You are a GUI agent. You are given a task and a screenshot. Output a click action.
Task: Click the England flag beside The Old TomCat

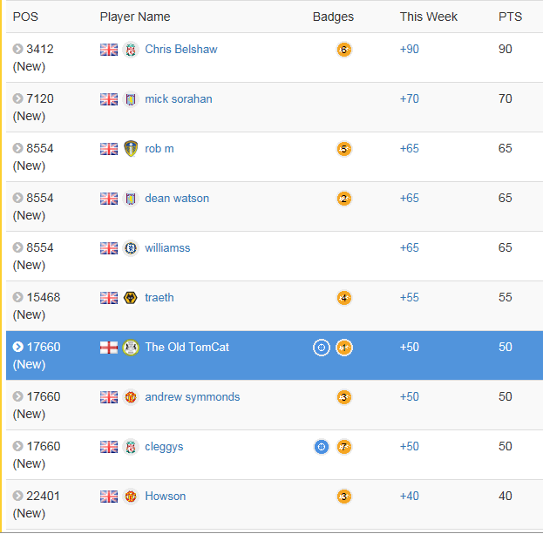pos(109,348)
